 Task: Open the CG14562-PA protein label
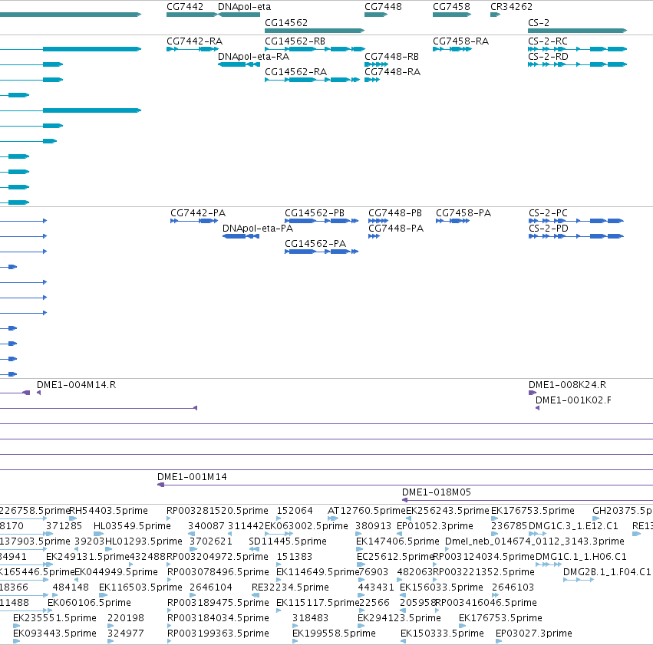[x=315, y=244]
